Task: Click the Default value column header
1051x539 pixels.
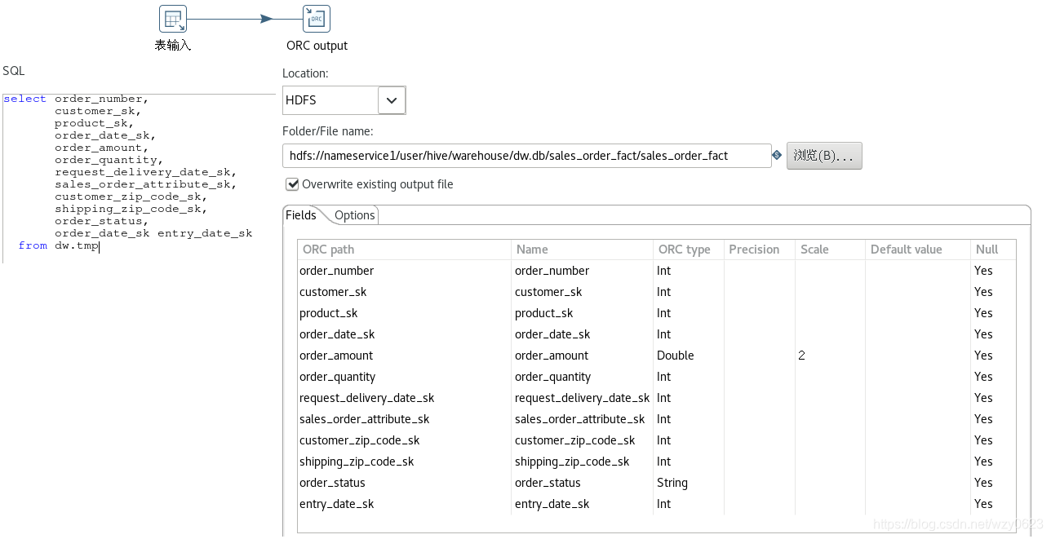Action: point(918,250)
